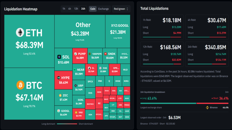This screenshot has width=232, height=130.
Task: Click the Ethereum logo in ETH tile
Action: [x=20, y=32]
